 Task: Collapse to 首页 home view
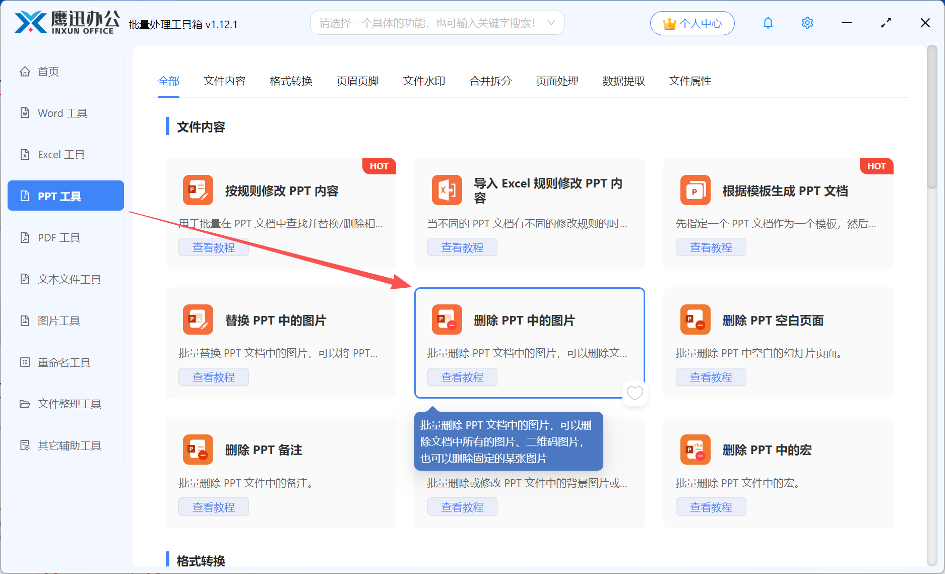pos(48,71)
